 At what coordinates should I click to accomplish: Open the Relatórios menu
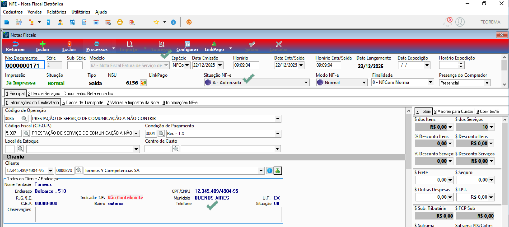(x=56, y=12)
